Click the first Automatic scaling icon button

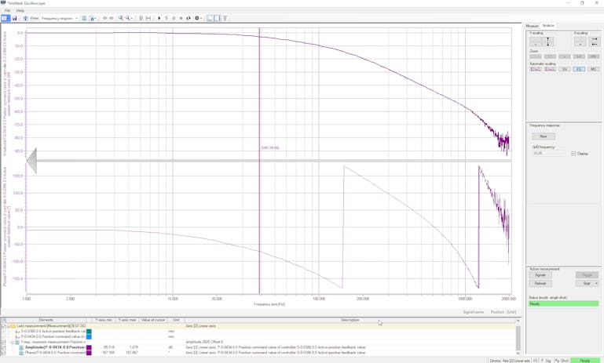coord(536,69)
